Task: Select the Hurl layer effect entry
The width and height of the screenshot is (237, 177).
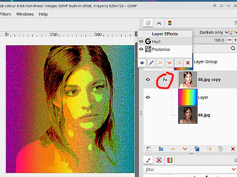Action: 165,41
